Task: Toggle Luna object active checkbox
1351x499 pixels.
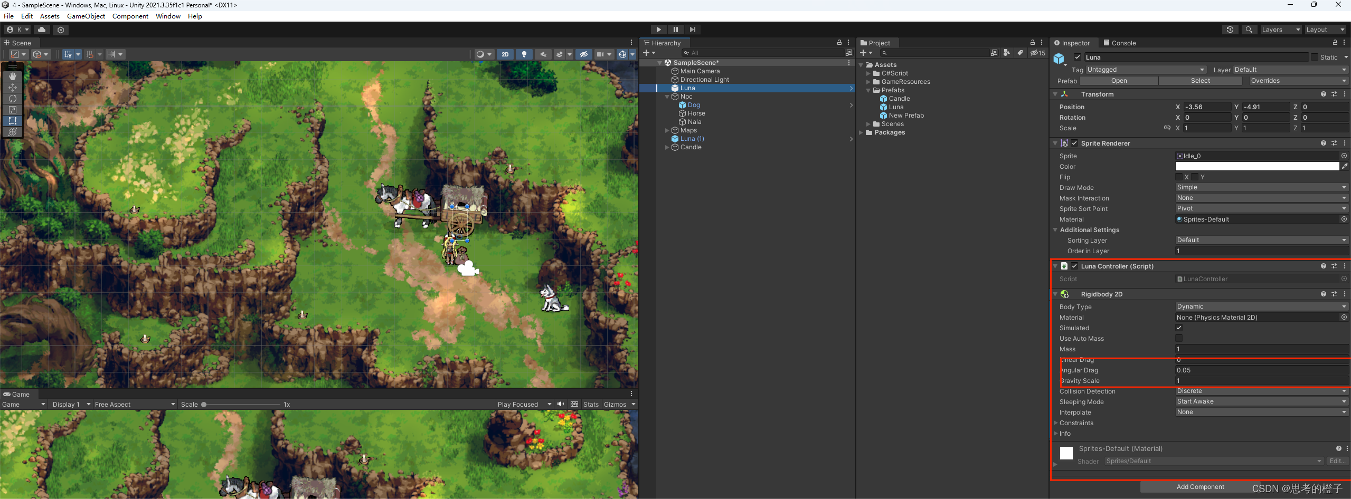Action: tap(1077, 57)
